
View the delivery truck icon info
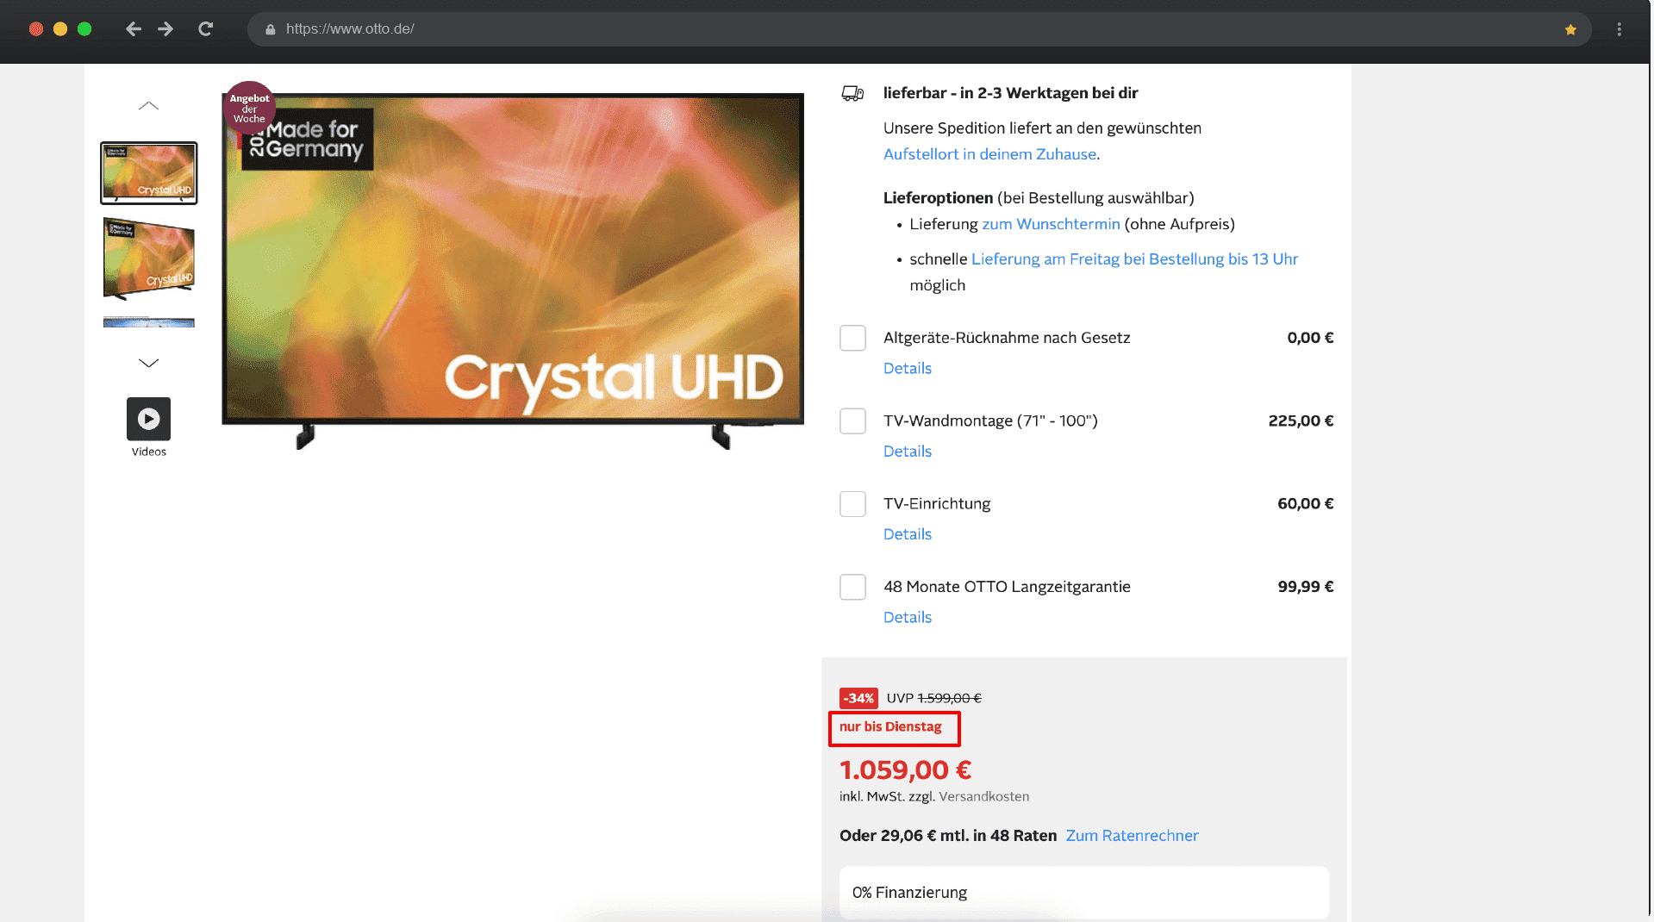(x=852, y=93)
